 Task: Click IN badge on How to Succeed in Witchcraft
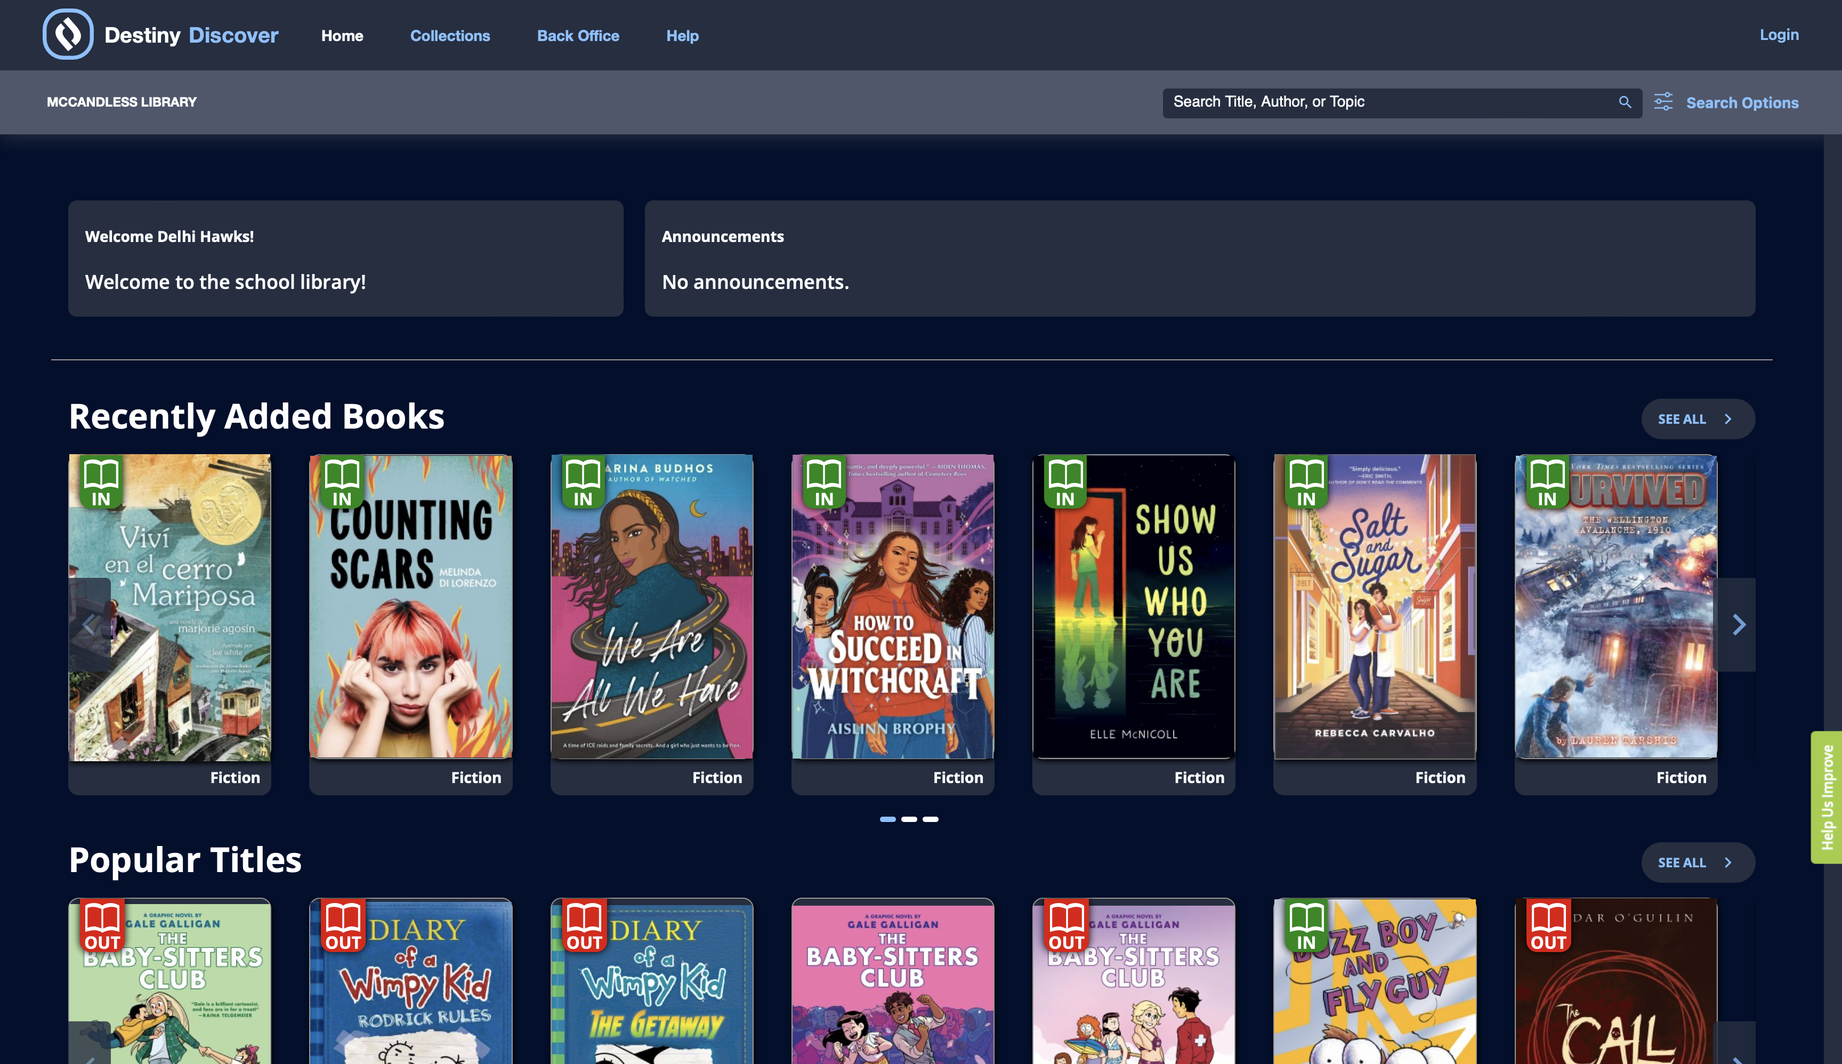(824, 483)
